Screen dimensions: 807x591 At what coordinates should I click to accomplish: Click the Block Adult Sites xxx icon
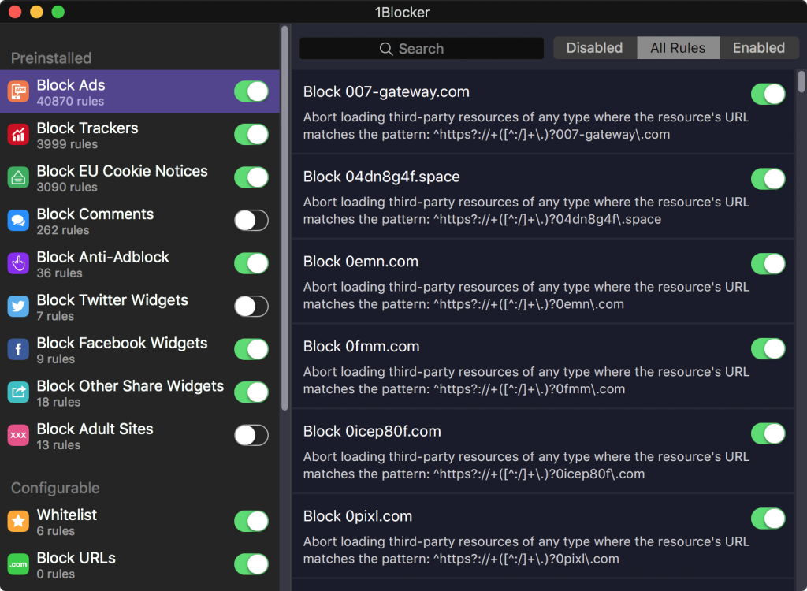click(x=17, y=435)
